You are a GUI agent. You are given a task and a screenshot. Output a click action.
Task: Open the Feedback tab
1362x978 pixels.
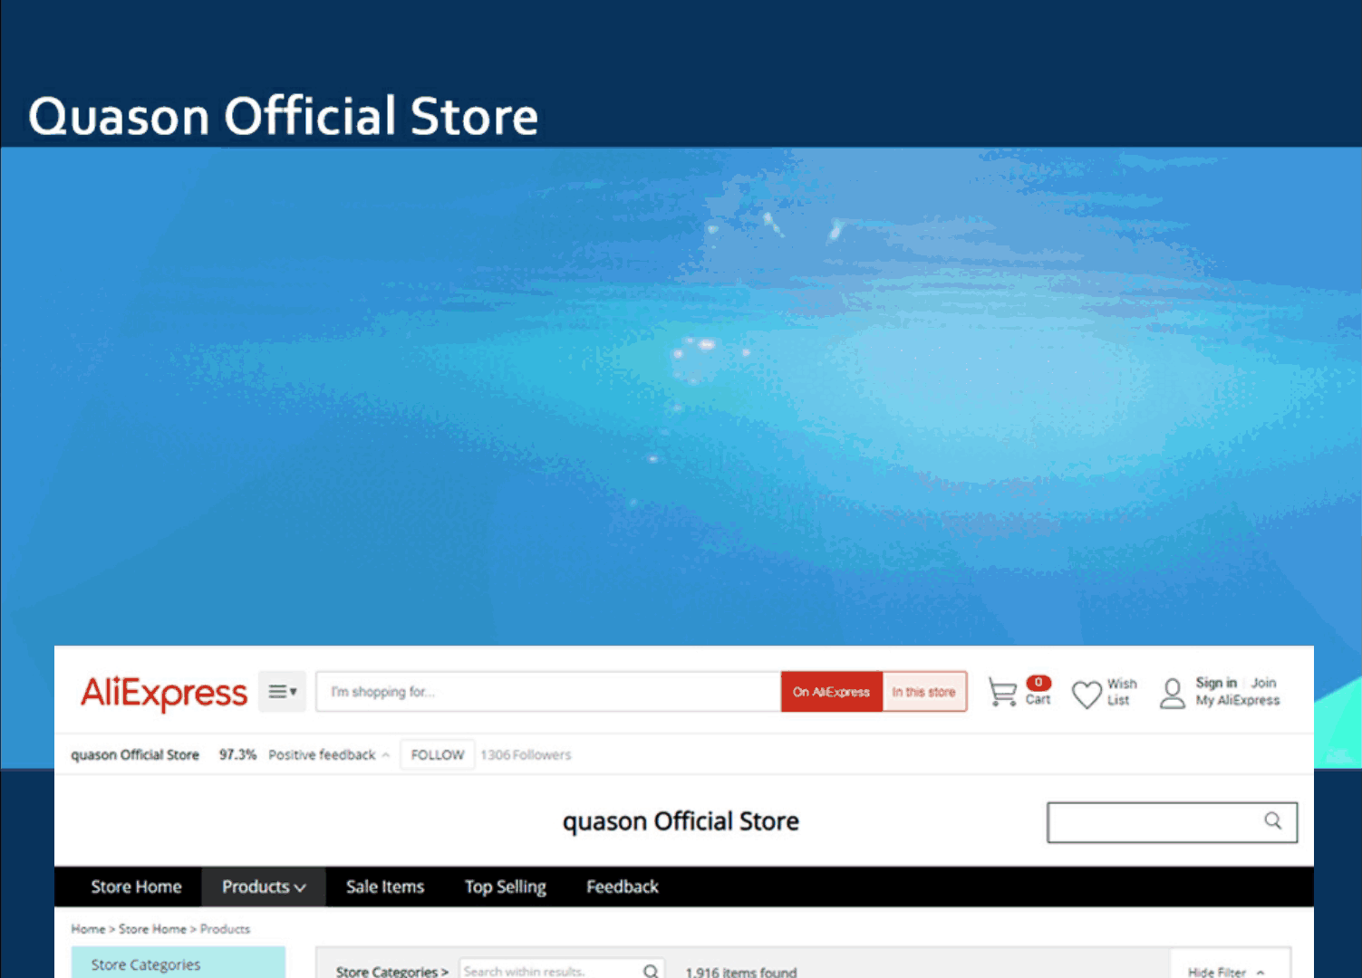coord(622,887)
